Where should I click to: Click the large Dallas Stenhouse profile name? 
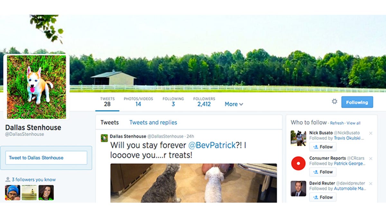pyautogui.click(x=33, y=127)
